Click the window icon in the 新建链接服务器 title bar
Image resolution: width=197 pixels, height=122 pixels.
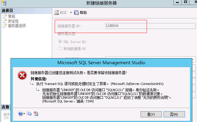4,3
